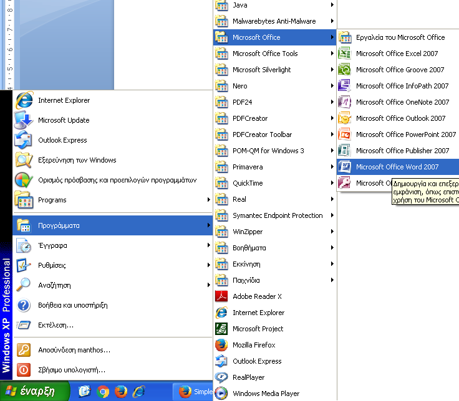The width and height of the screenshot is (459, 401).
Task: Open the Windows Explorer (Εξερεύνηση) icon
Action: click(x=24, y=160)
